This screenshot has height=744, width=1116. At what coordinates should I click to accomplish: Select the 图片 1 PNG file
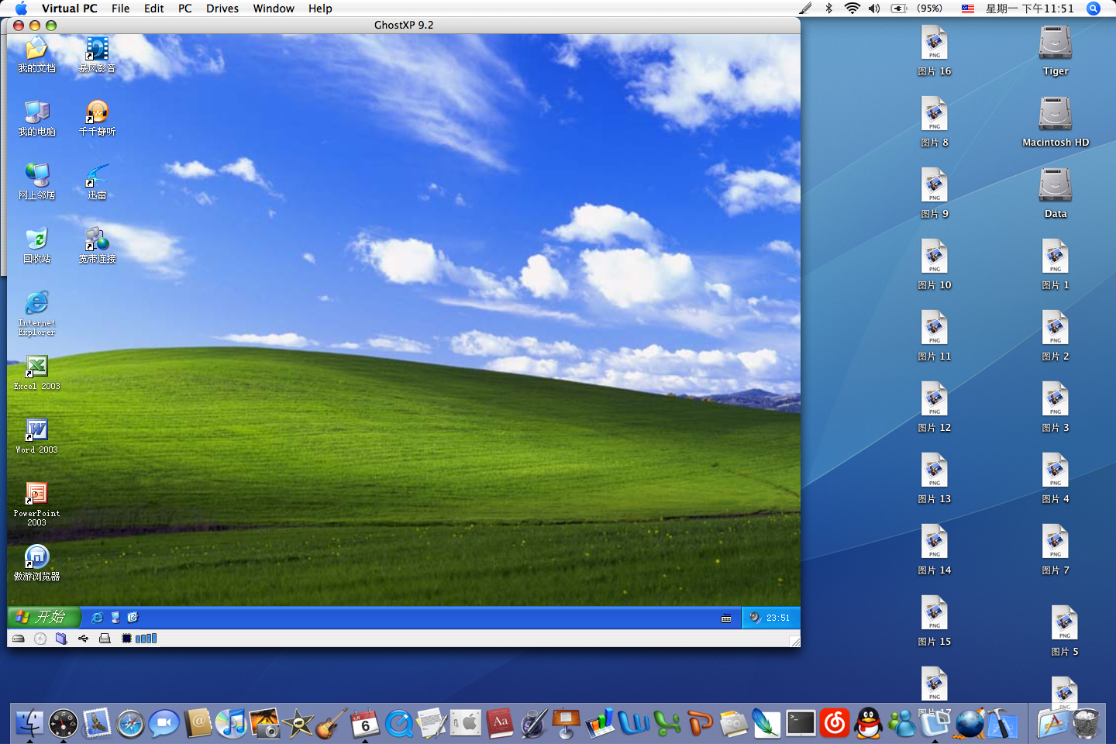[1056, 265]
